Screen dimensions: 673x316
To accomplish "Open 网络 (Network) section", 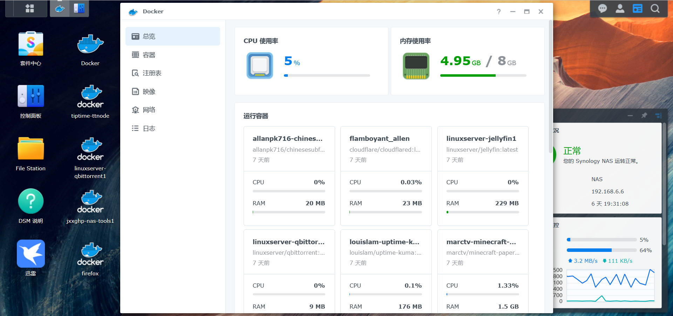I will pyautogui.click(x=173, y=110).
